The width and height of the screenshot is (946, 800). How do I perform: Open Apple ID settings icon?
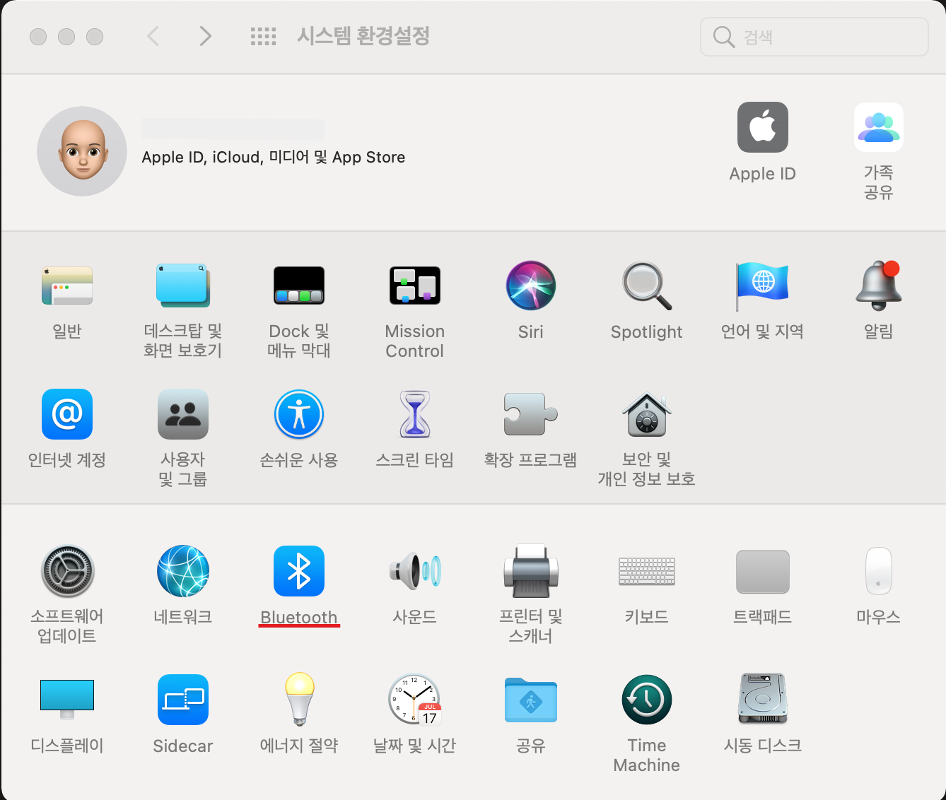click(763, 127)
